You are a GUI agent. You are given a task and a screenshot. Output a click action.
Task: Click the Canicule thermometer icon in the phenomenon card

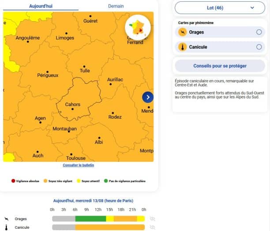click(183, 47)
